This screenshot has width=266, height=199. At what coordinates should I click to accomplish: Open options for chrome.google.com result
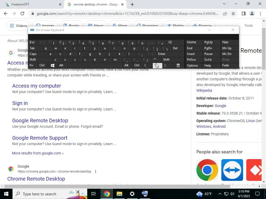tap(96, 172)
